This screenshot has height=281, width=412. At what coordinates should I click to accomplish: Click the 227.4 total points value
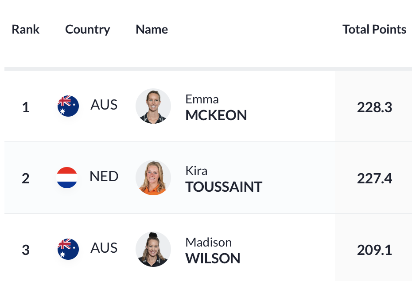point(374,179)
